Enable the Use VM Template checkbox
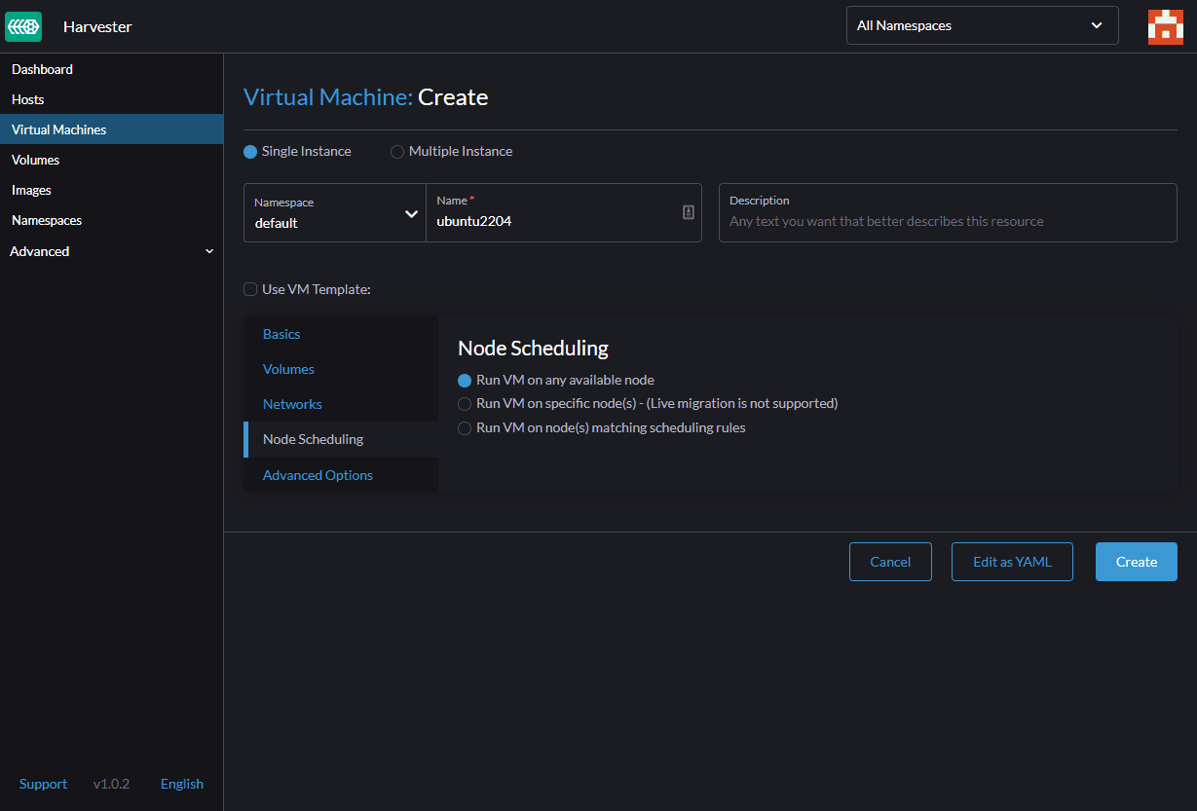The width and height of the screenshot is (1197, 811). [x=250, y=289]
